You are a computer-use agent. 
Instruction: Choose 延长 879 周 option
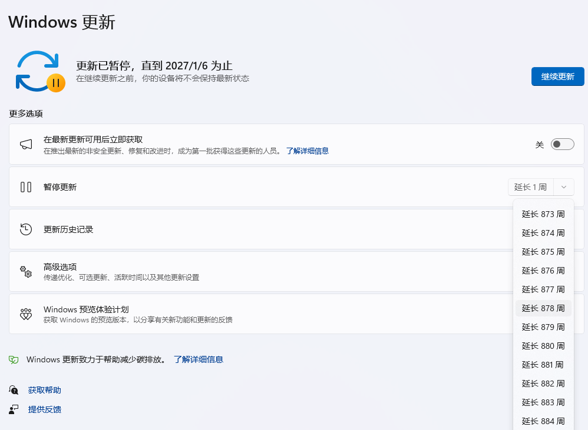pos(543,327)
